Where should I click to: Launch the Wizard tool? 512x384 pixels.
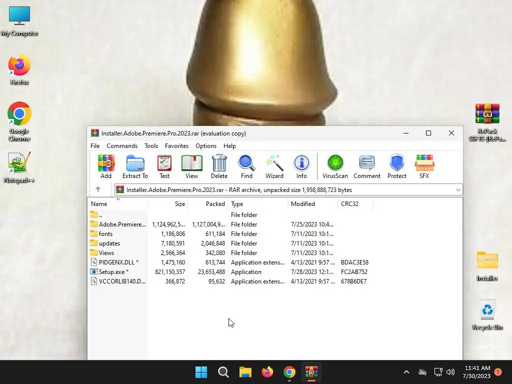(274, 166)
